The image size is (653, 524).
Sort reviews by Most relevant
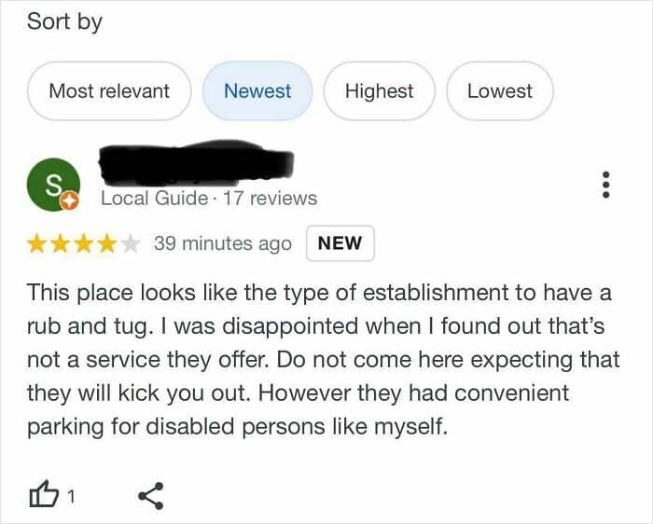click(x=109, y=91)
